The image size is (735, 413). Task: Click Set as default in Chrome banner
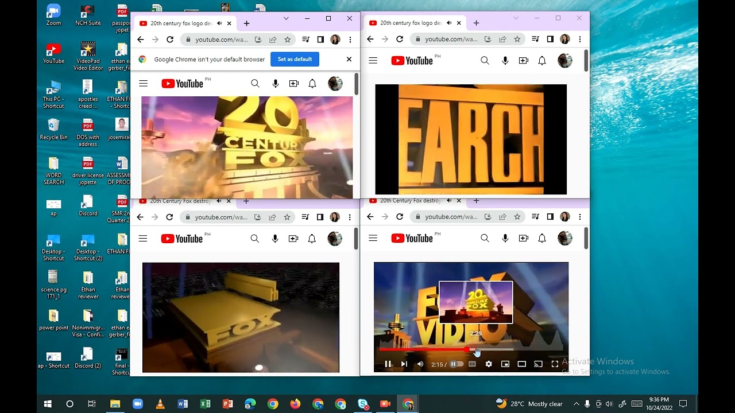[295, 59]
